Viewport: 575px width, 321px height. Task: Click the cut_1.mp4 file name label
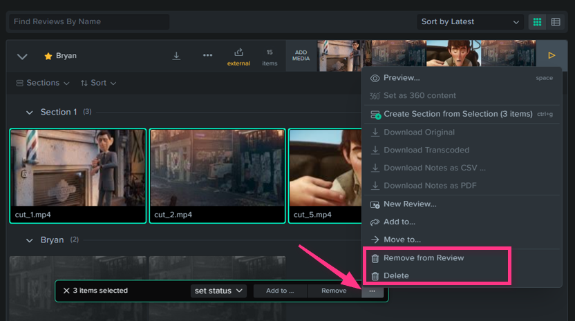click(x=32, y=215)
